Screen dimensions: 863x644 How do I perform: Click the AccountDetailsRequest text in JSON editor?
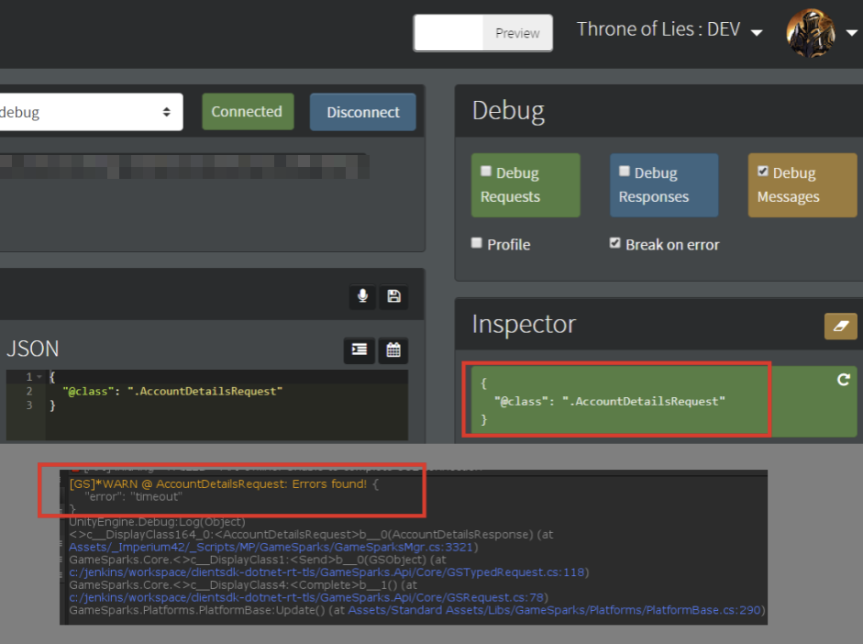pos(205,392)
